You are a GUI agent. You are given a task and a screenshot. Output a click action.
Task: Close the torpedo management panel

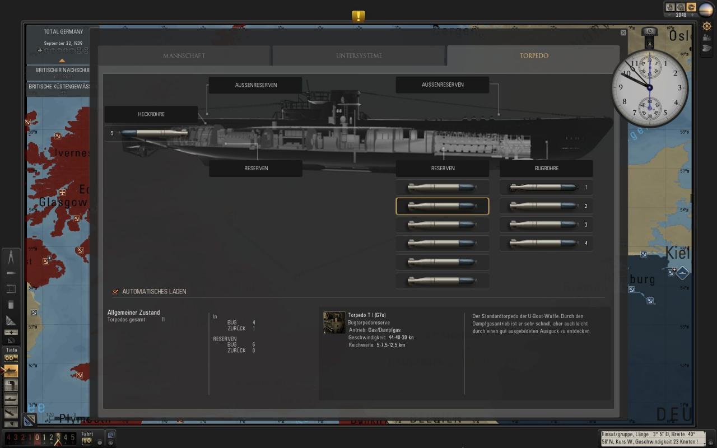[x=623, y=33]
